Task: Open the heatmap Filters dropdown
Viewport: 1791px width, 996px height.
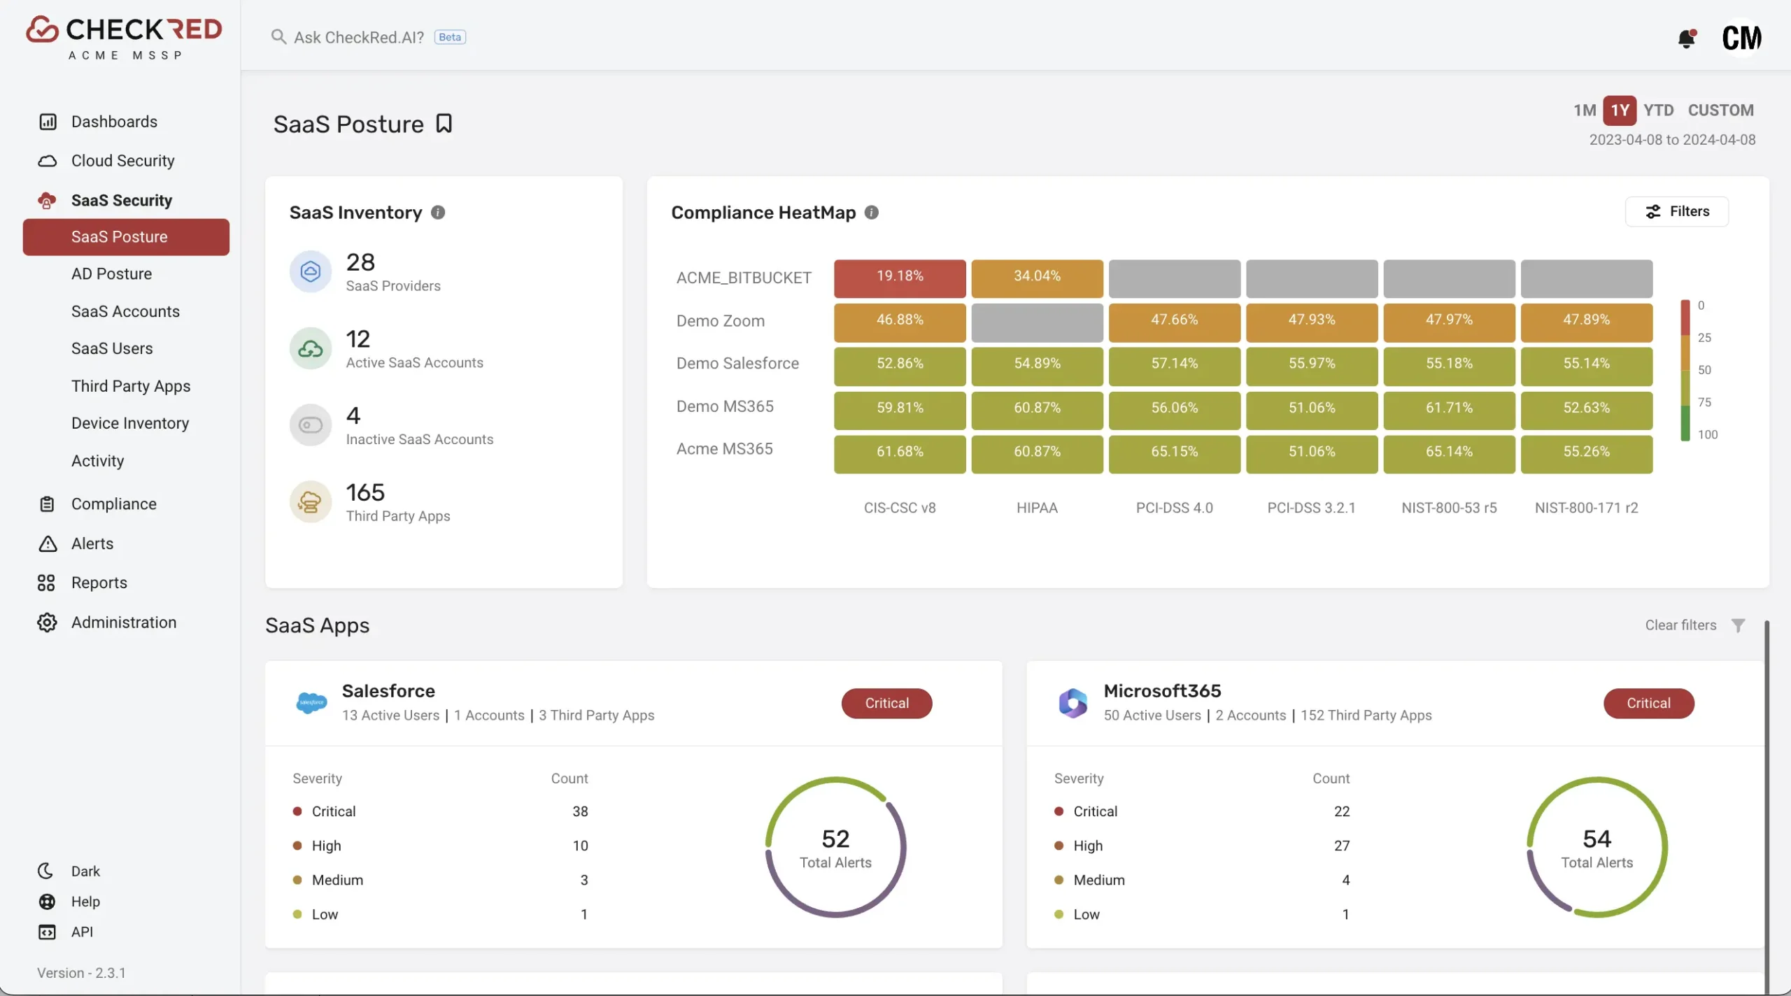Action: [1676, 211]
